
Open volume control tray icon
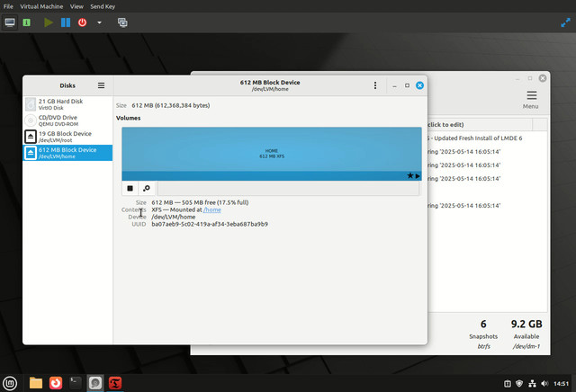point(544,384)
